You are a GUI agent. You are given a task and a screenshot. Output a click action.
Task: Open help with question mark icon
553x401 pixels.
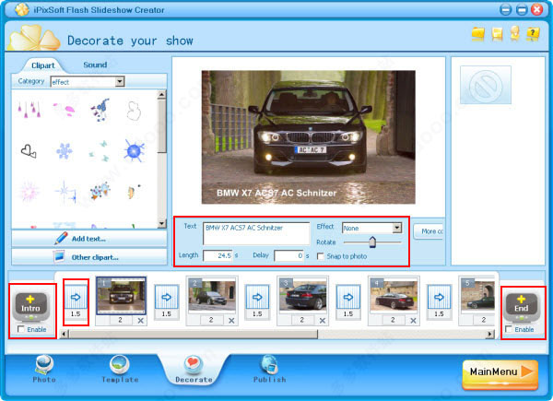[533, 34]
